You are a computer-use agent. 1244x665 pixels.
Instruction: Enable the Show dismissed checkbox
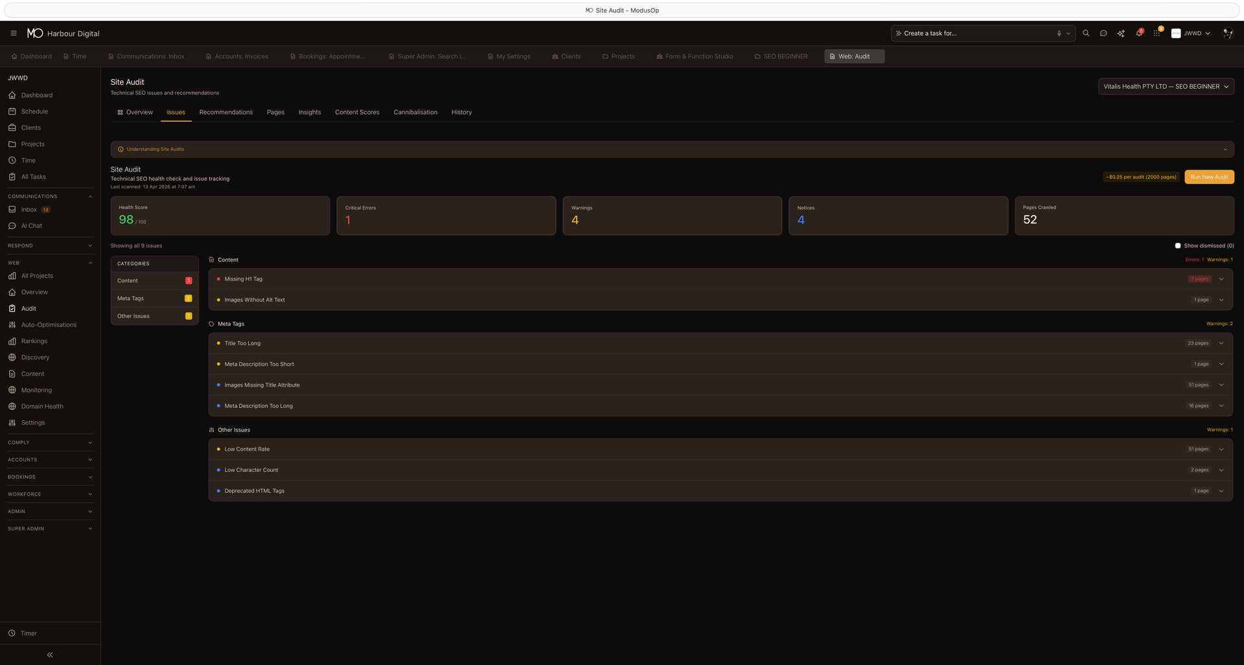tap(1177, 245)
